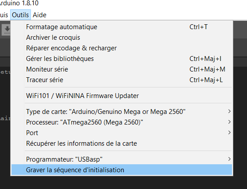The width and height of the screenshot is (247, 189).
Task: Launch Moniteur série
Action: pos(122,69)
